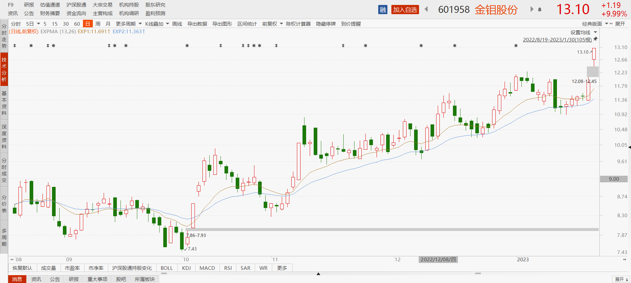Open 到价提醒 price reminder
631x283 pixels.
tap(351, 24)
